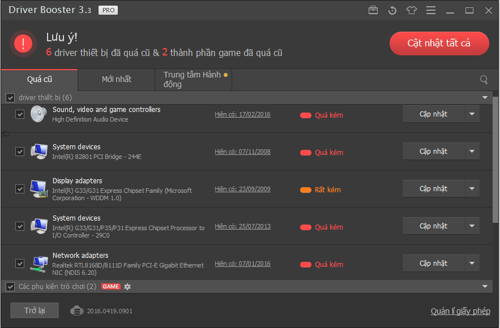Open 'Hiện có: 25/07/2013' driver date link
The height and width of the screenshot is (328, 500).
pyautogui.click(x=243, y=226)
